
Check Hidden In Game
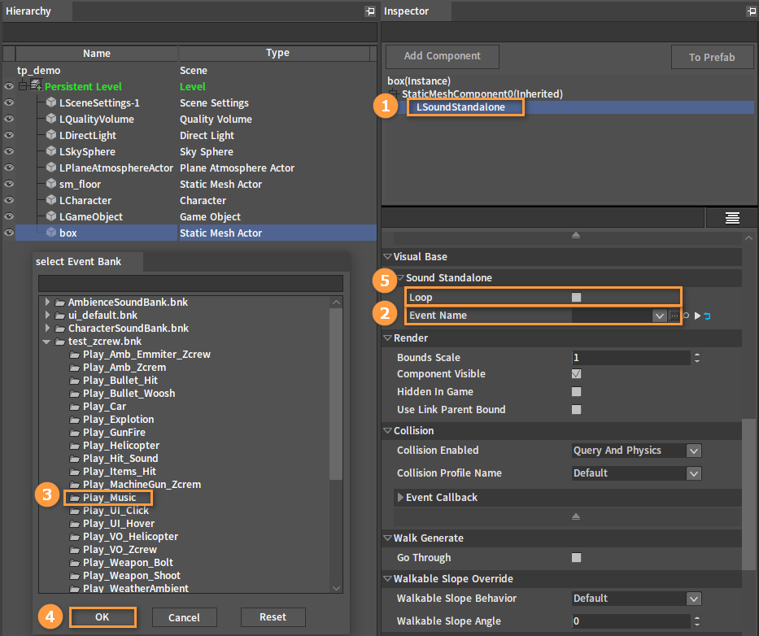[576, 391]
